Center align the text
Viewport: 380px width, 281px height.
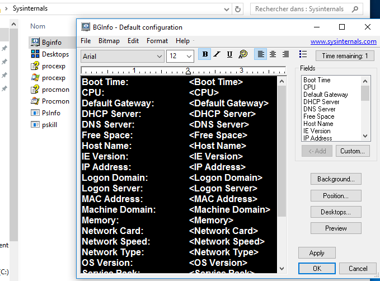pyautogui.click(x=273, y=54)
